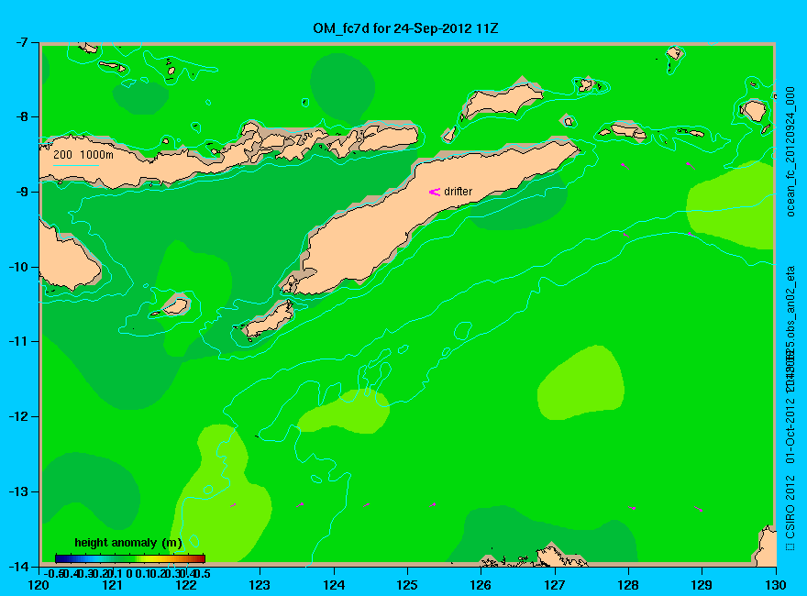Click the plot title OM_fc7d for 24-Sep-2012 11Z
Image resolution: width=807 pixels, height=596 pixels.
(x=405, y=28)
